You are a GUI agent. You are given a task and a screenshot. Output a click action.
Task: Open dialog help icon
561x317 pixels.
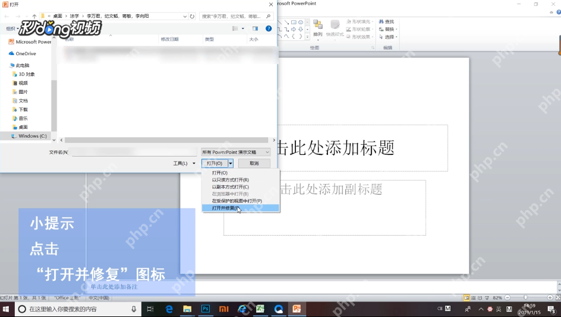tap(269, 28)
